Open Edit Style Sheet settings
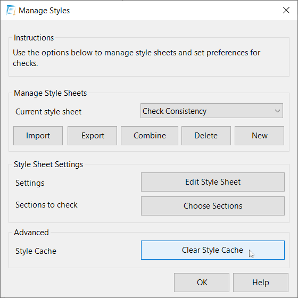Image resolution: width=298 pixels, height=298 pixels. coord(213,182)
